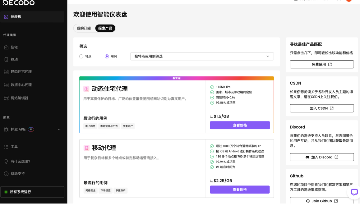Click the 加入 Discord button
Screen dimensions: 360x206
(322, 157)
